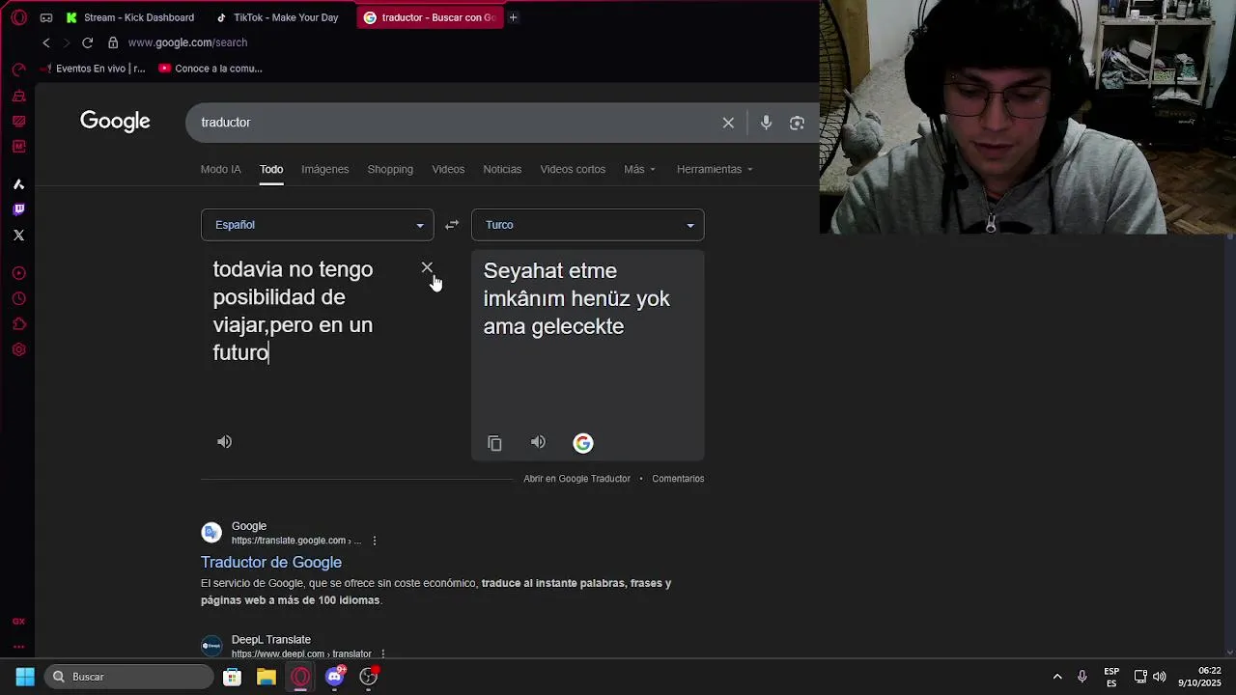Clear the Spanish source text
This screenshot has width=1236, height=695.
(427, 267)
